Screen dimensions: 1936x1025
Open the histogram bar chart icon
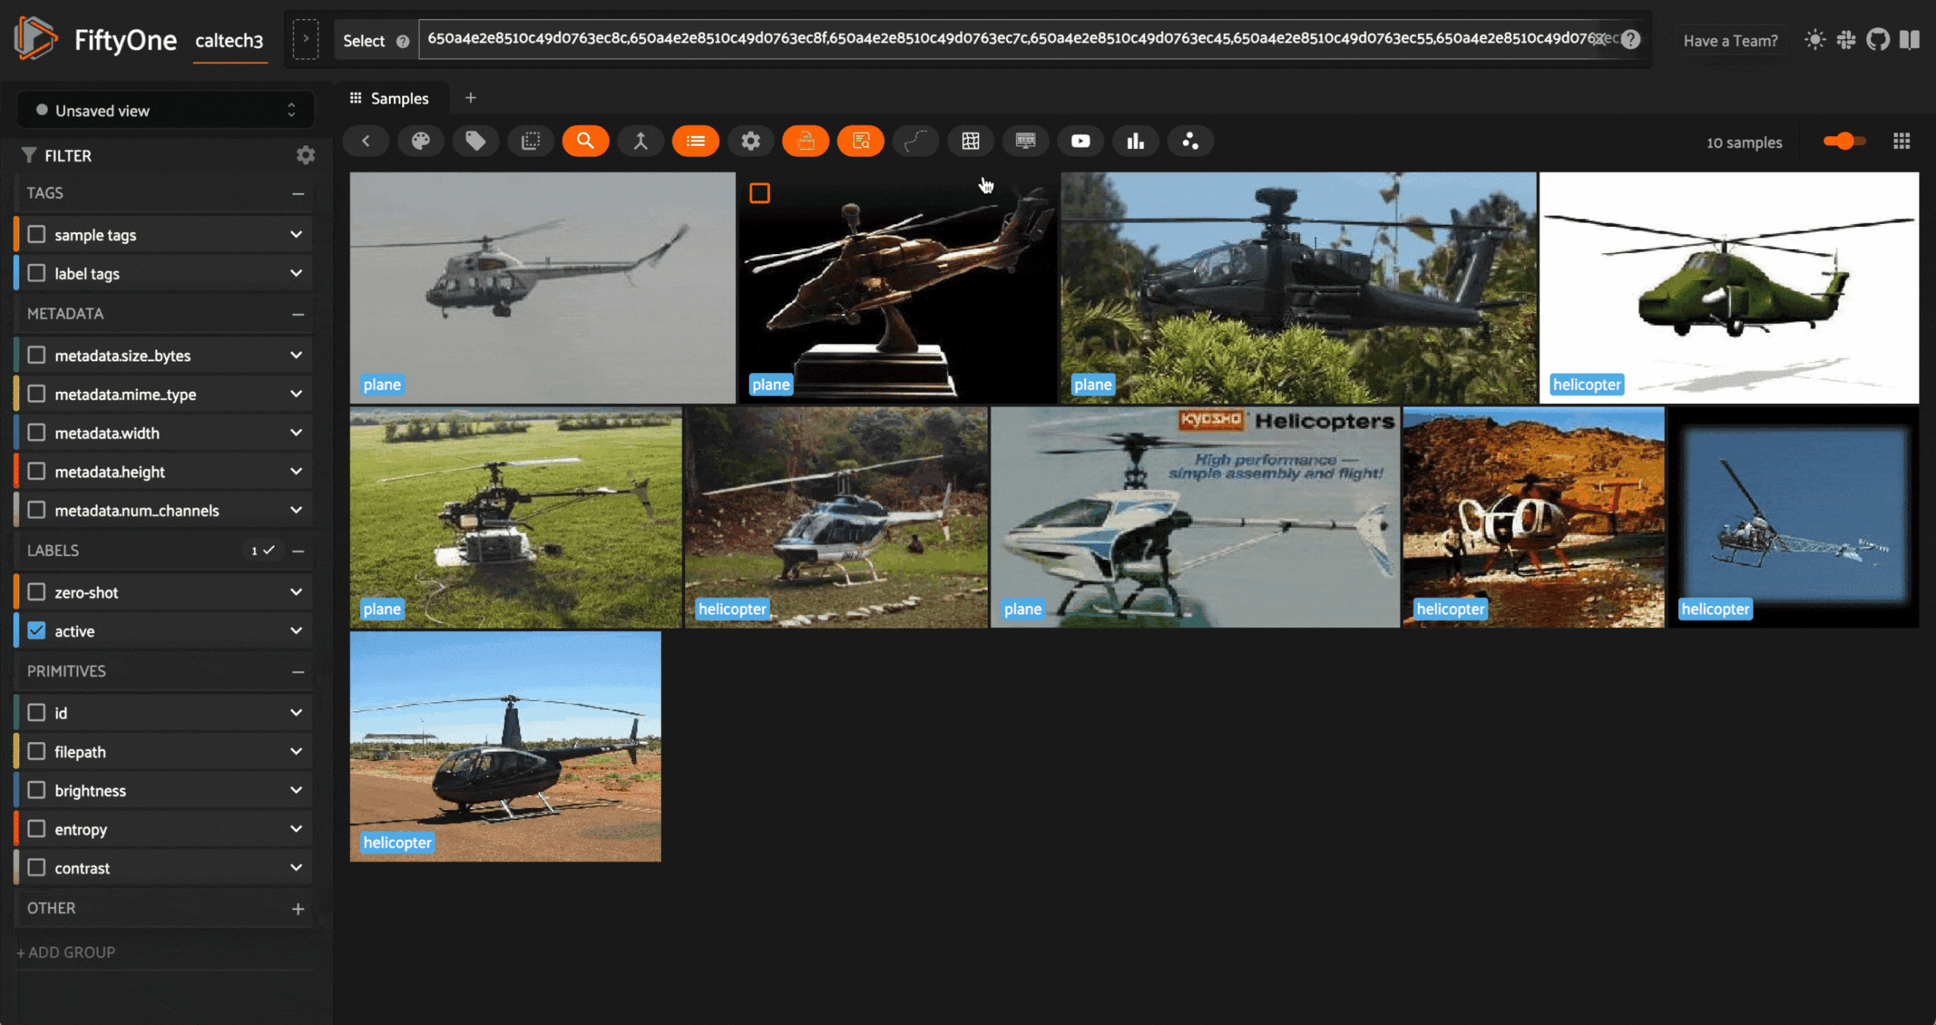point(1135,141)
